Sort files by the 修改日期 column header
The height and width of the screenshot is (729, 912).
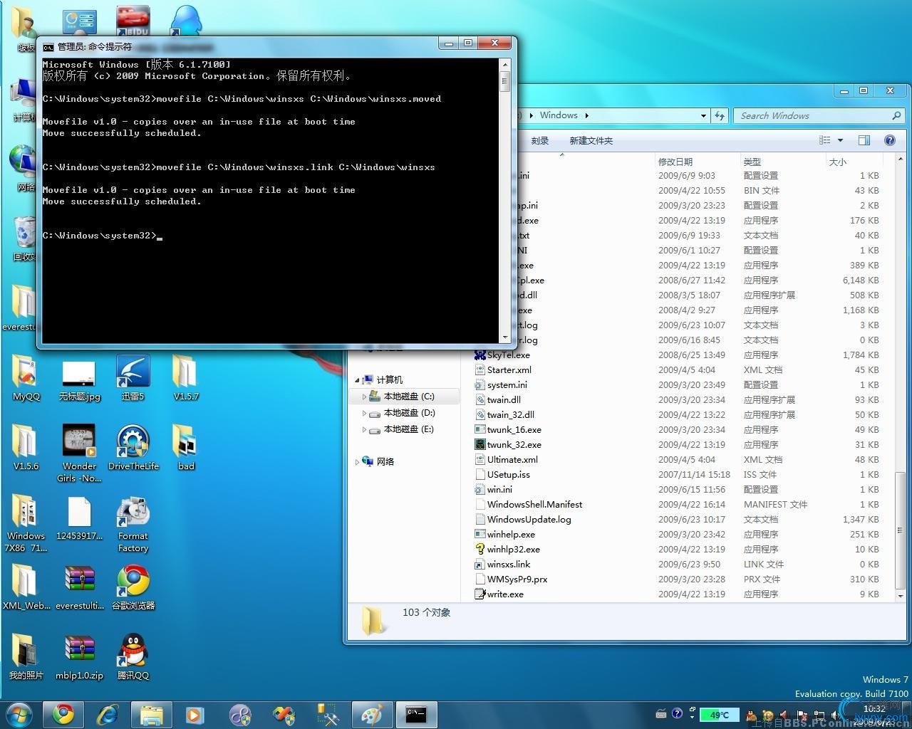tap(675, 162)
